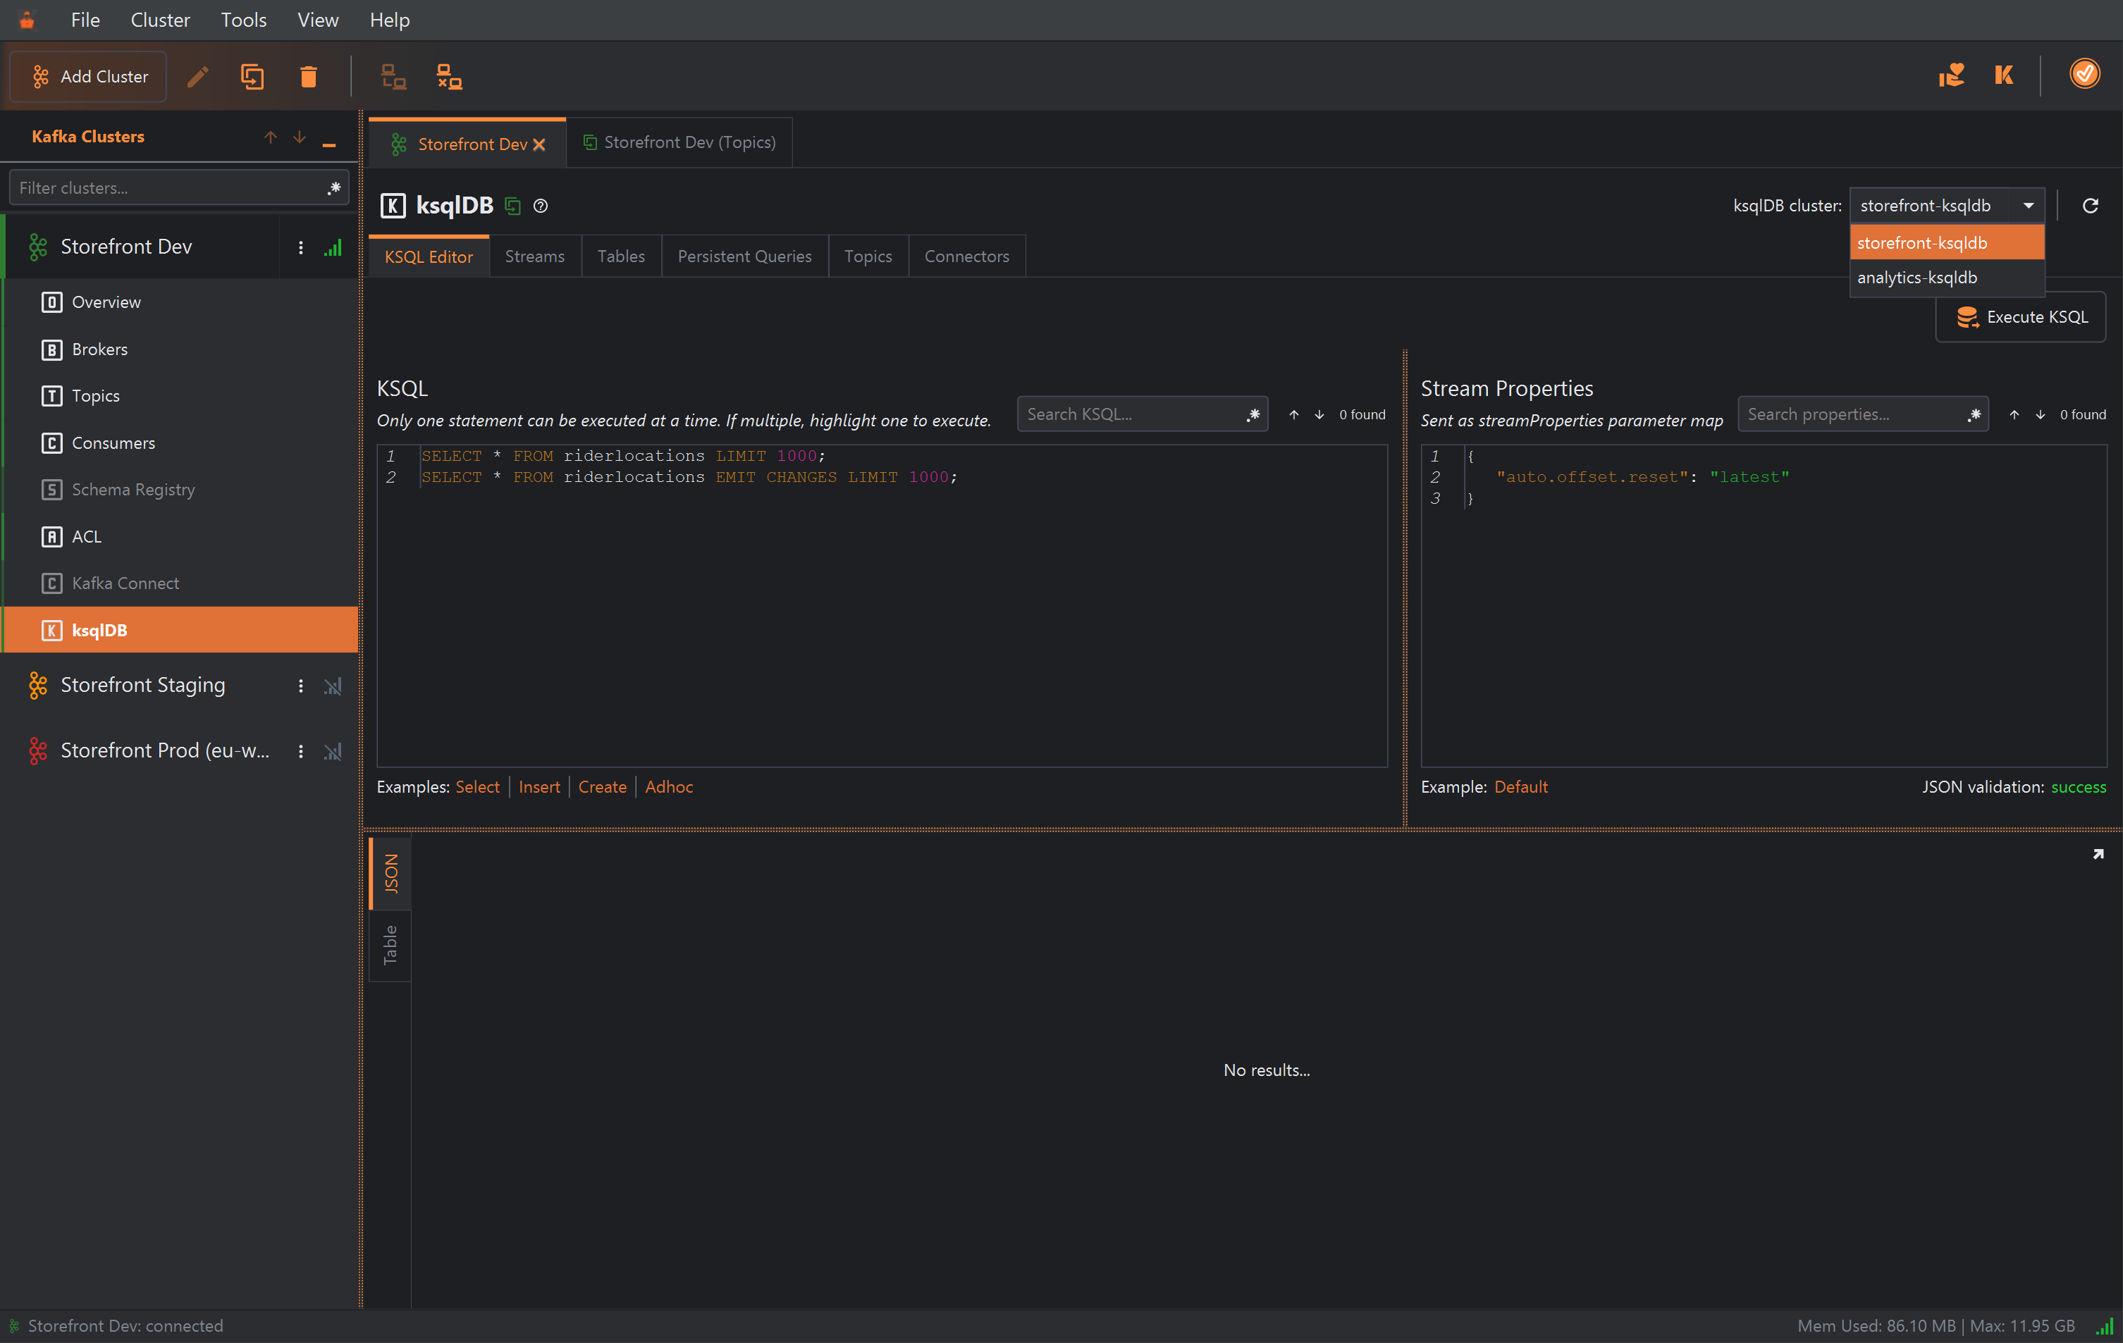The height and width of the screenshot is (1343, 2123).
Task: Click the connect cluster toolbar icon
Action: tap(393, 77)
